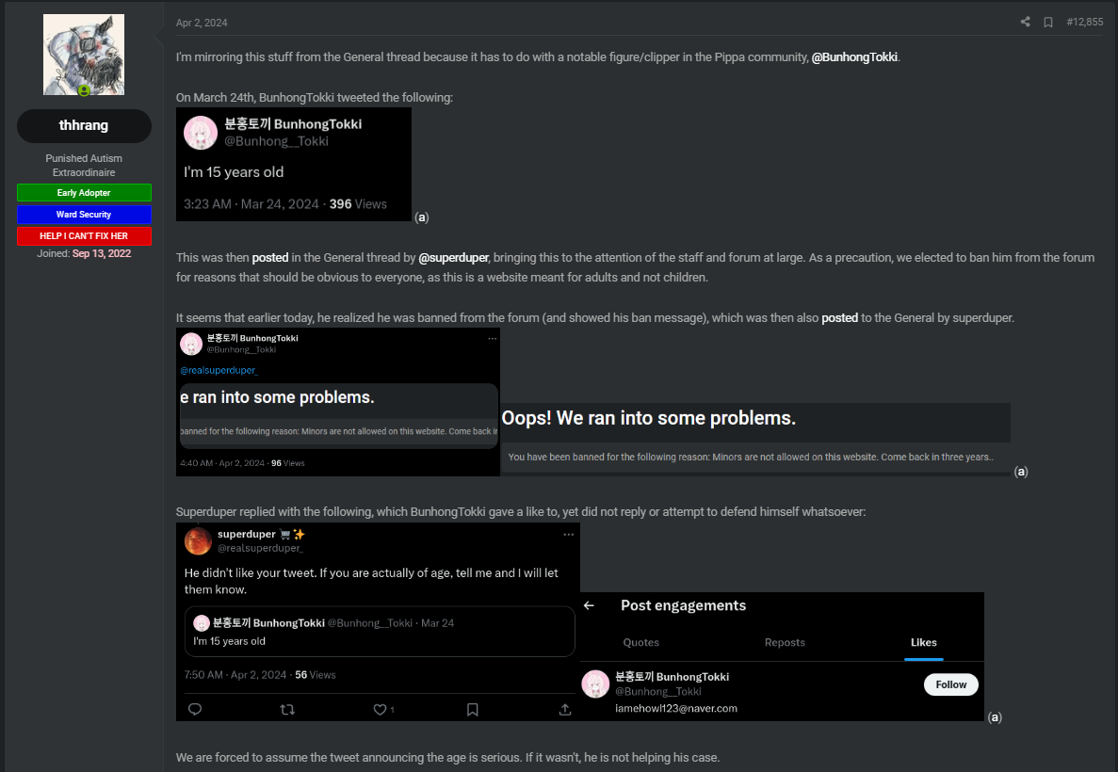
Task: Open the thhrang username profile
Action: 84,125
